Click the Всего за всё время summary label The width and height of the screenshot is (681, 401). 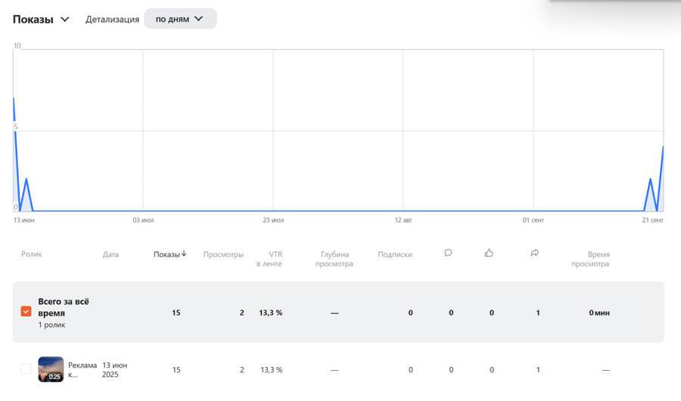tap(64, 307)
